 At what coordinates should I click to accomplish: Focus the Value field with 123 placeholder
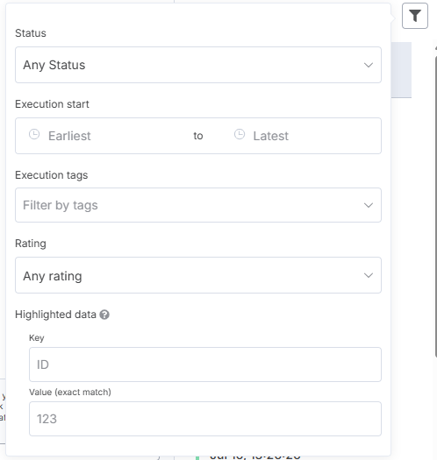point(205,419)
